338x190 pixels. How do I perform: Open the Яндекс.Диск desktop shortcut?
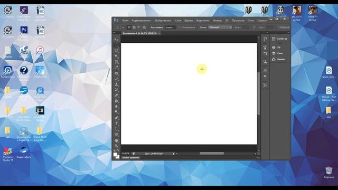[x=24, y=153]
